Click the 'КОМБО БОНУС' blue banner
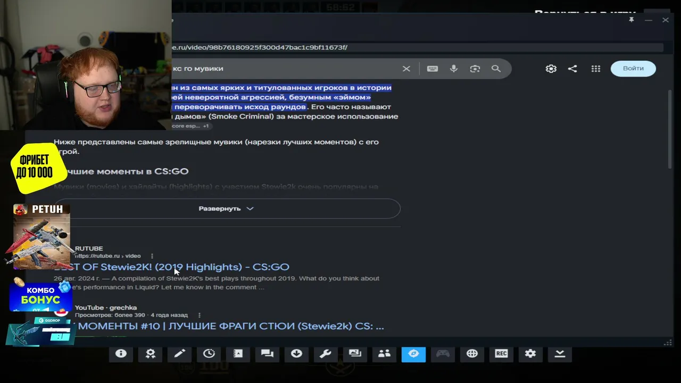Screen dimensions: 681x383 tap(40, 296)
